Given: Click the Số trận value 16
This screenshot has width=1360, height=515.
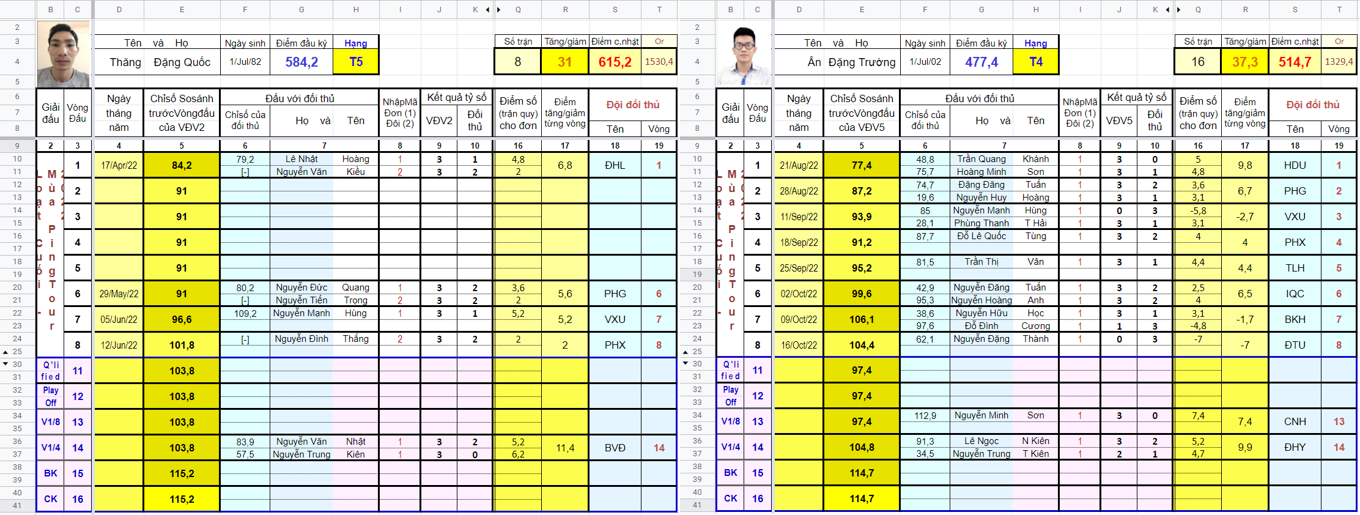Looking at the screenshot, I should (x=1198, y=62).
